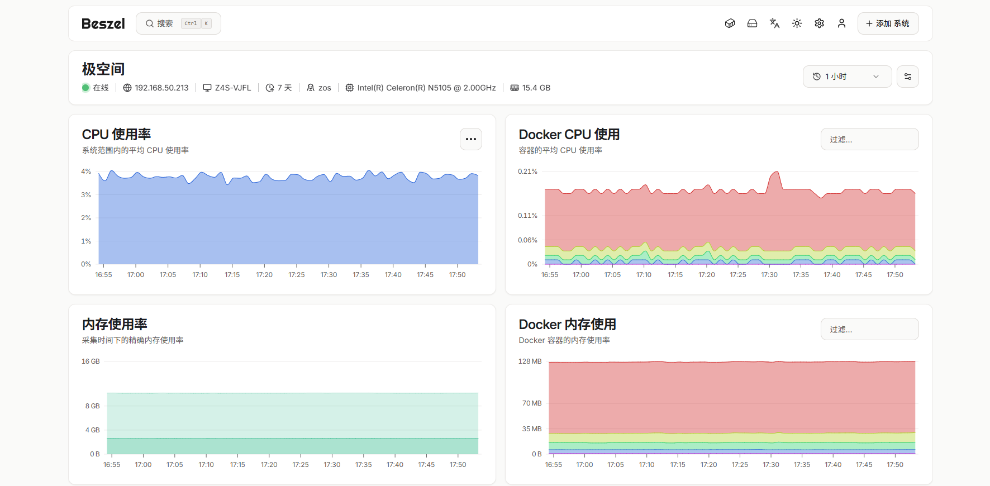
Task: Open the containers page icon
Action: [x=730, y=23]
